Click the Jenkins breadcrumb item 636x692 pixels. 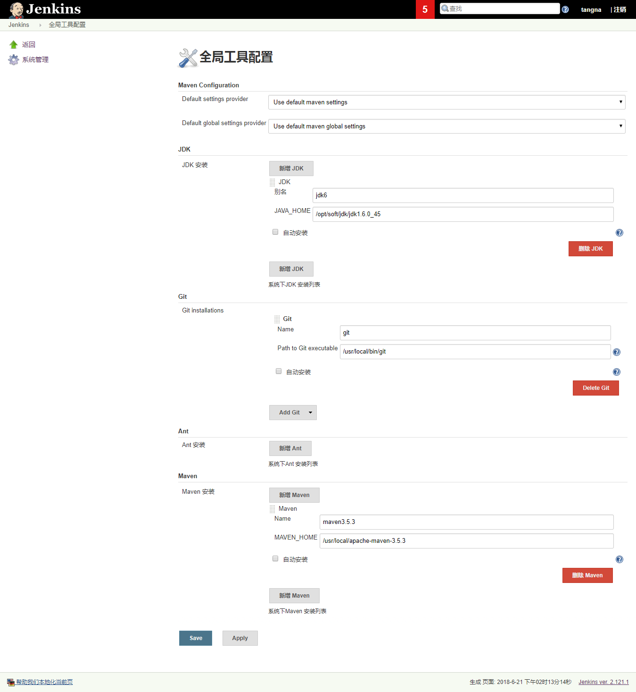point(19,25)
